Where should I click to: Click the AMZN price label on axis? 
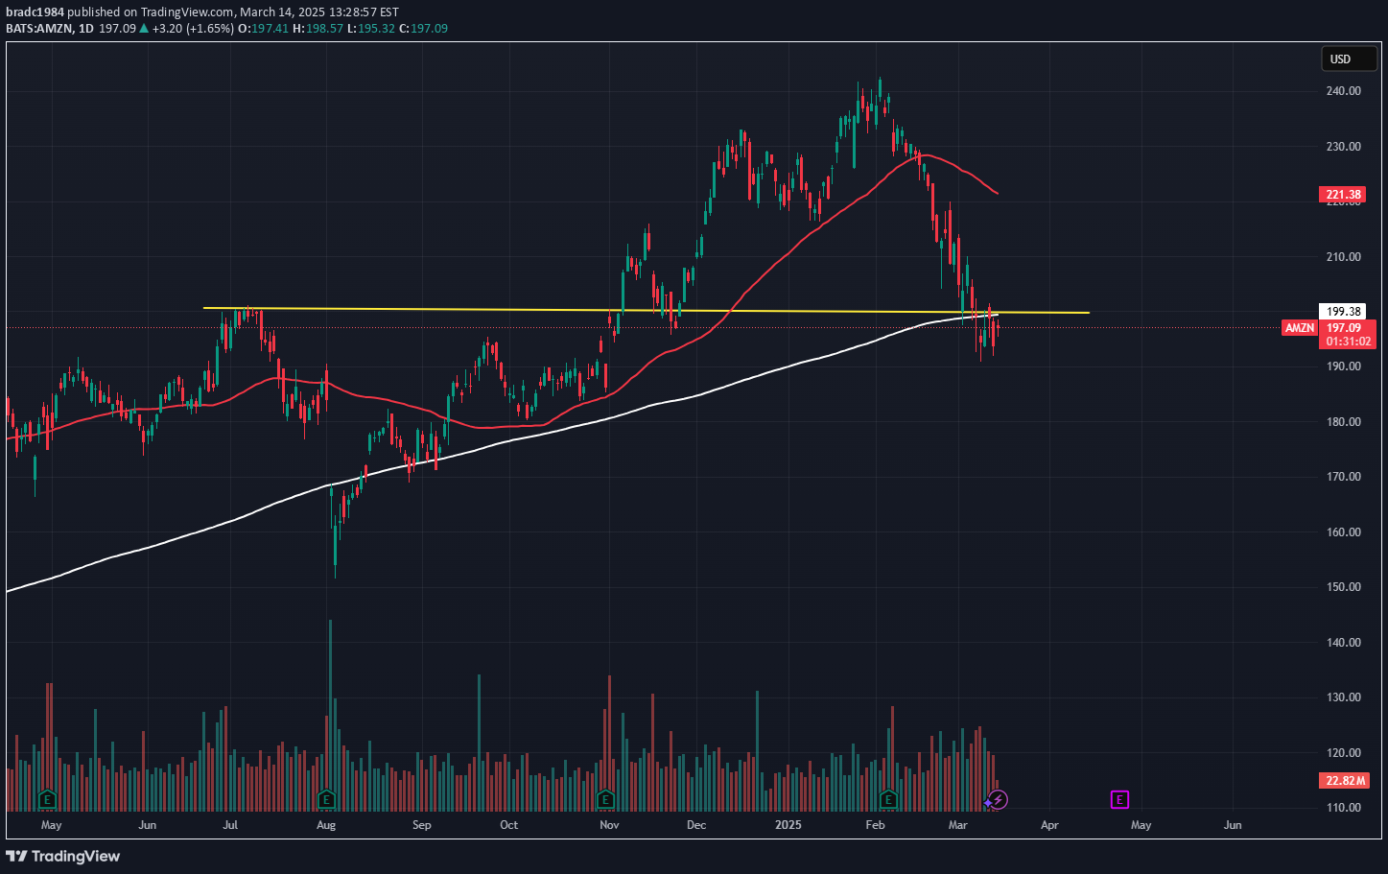tap(1300, 328)
